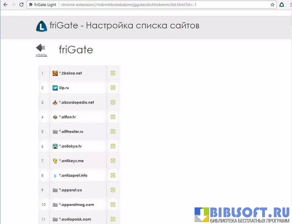Click the Назад link

pos(41,55)
